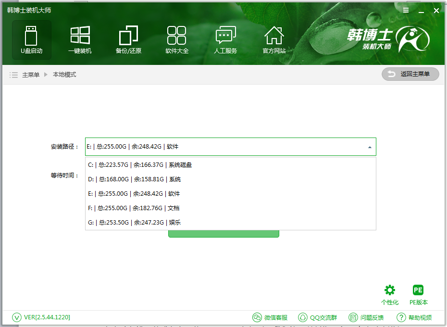Screen dimensions: 447x327
Task: Click the 安装路径 label
Action: 64,147
